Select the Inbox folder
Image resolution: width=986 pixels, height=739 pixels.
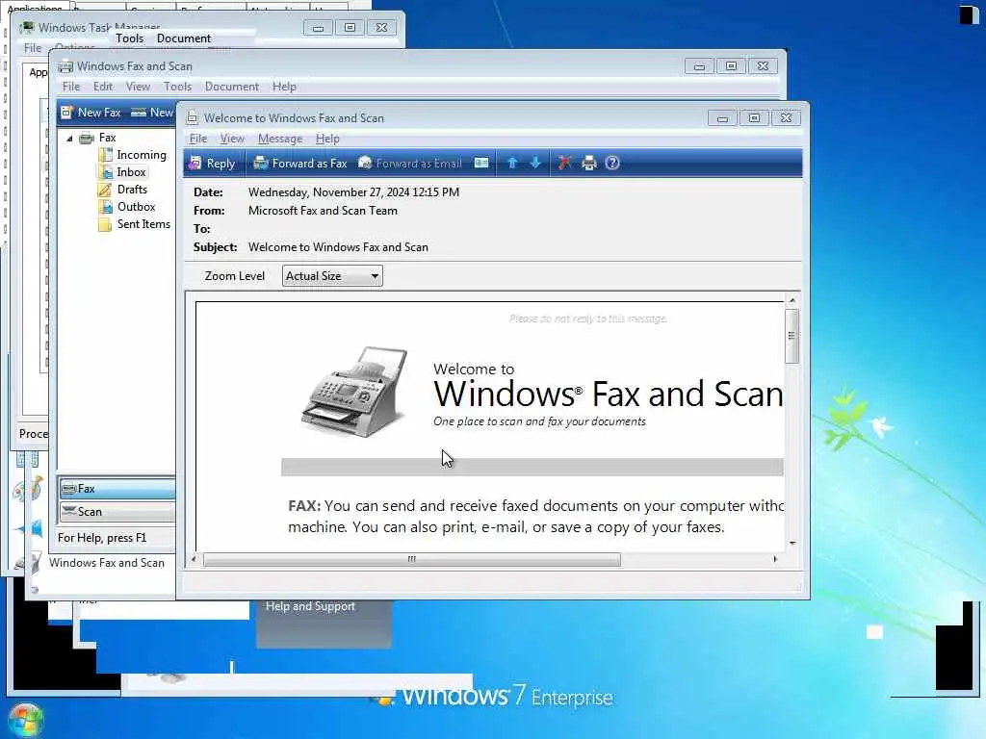point(131,172)
